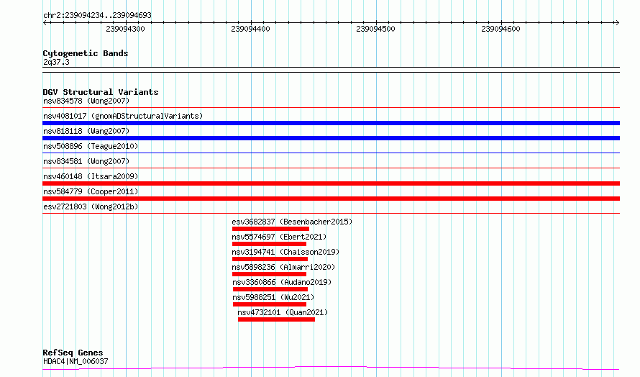
Task: Click the esv3682837 (Besenbacher2015) label
Action: 292,222
